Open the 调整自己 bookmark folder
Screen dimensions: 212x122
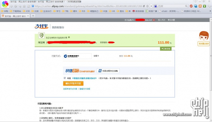(93, 11)
